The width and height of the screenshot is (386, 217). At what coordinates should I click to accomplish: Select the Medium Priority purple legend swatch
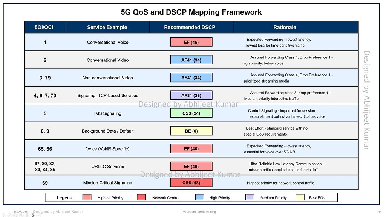(x=251, y=197)
